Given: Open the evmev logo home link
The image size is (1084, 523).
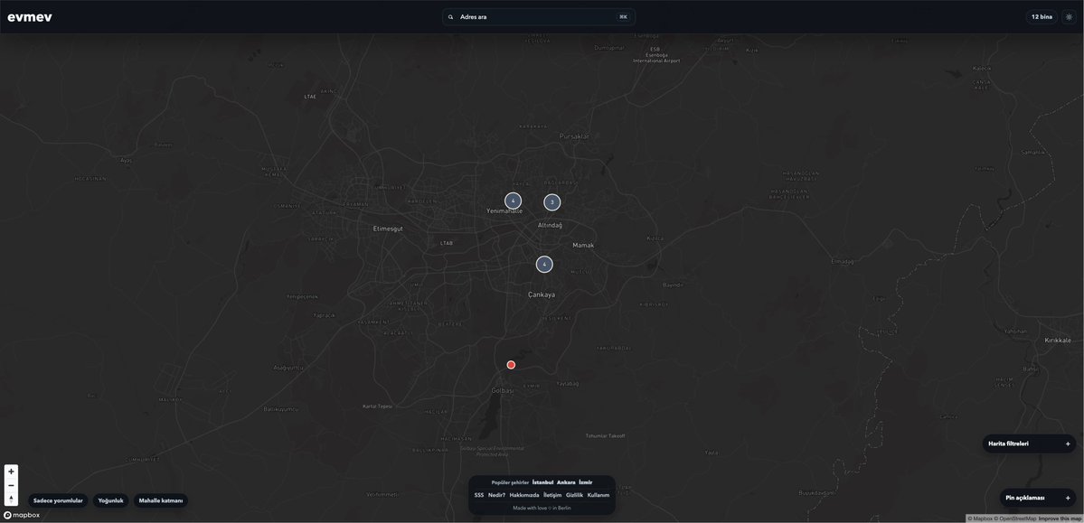Looking at the screenshot, I should (x=30, y=17).
